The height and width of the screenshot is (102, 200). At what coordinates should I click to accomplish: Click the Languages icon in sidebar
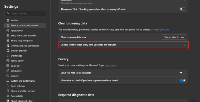coord(7,71)
